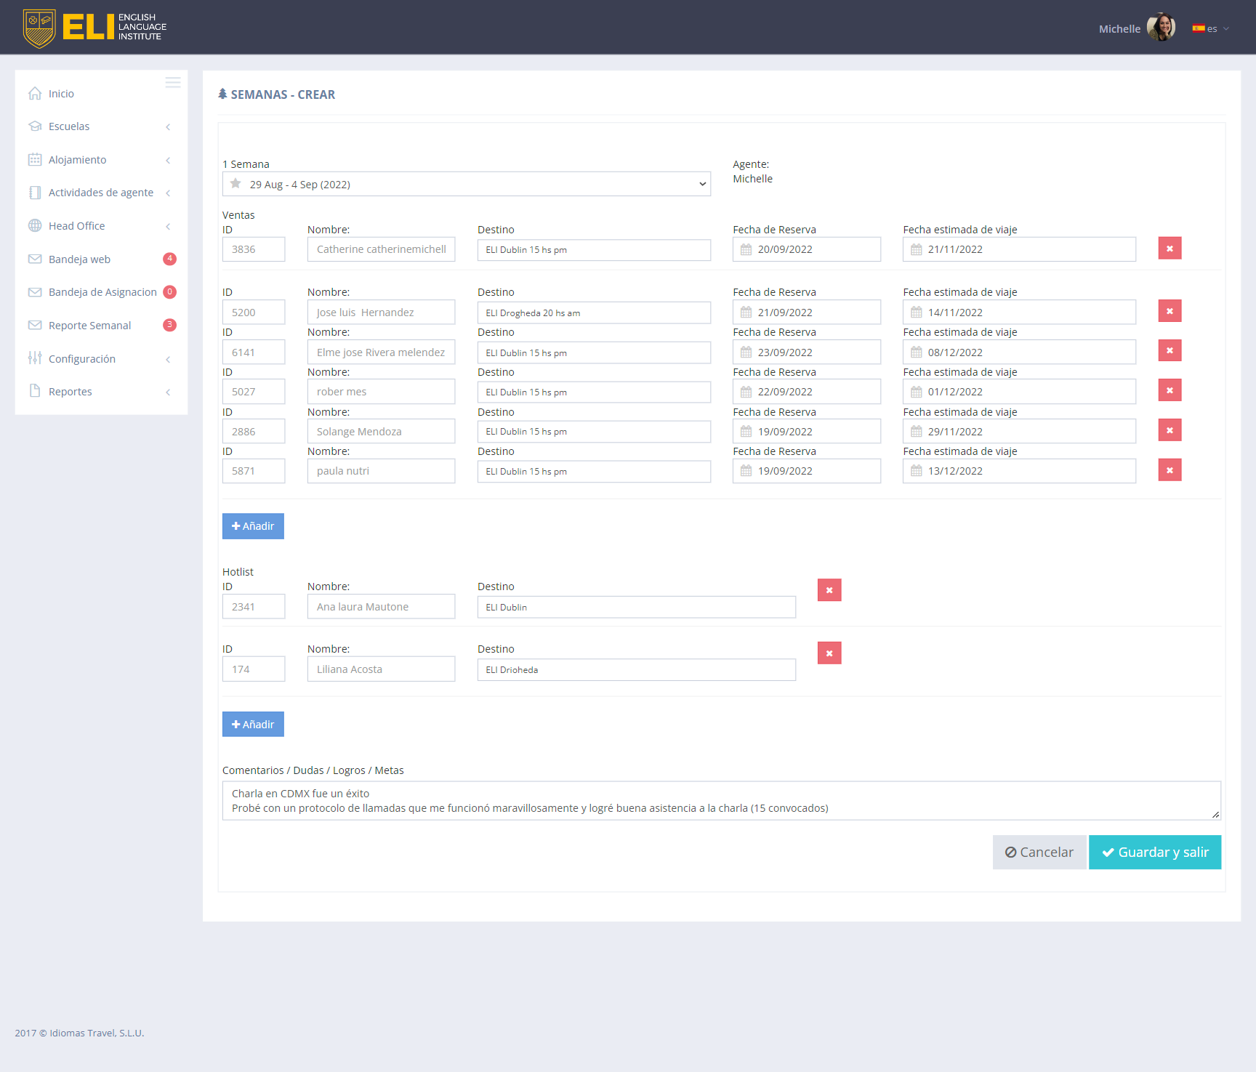Open the week selector dropdown

point(466,185)
